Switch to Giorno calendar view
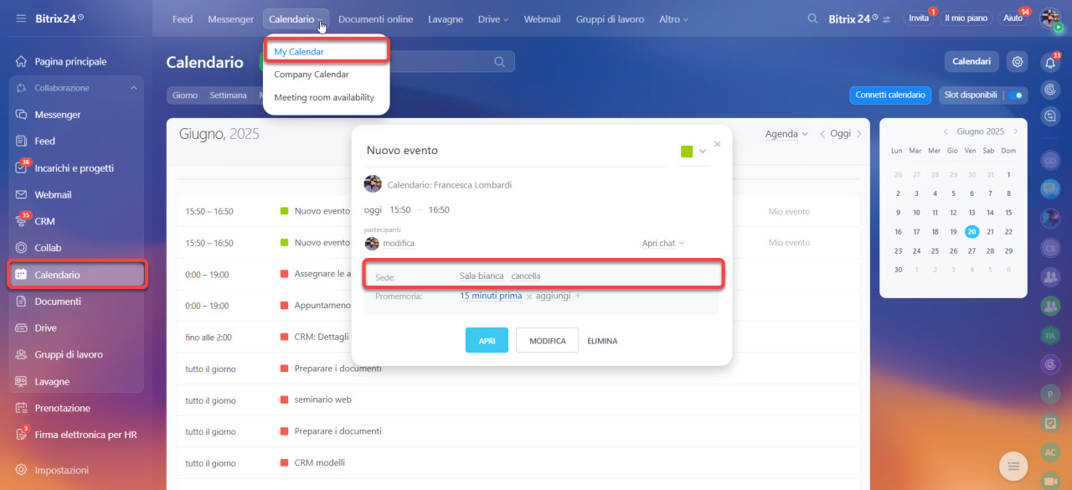 185,95
